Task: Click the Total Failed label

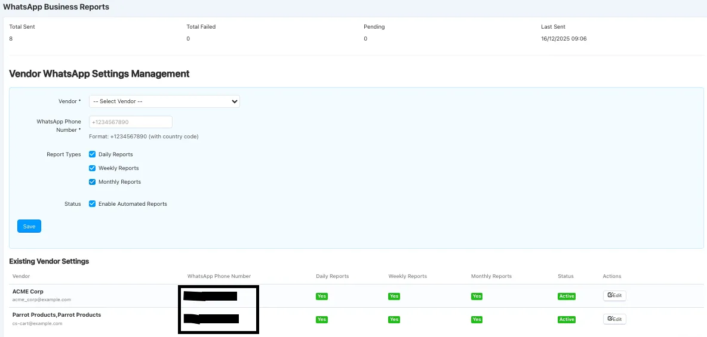Action: 201,27
